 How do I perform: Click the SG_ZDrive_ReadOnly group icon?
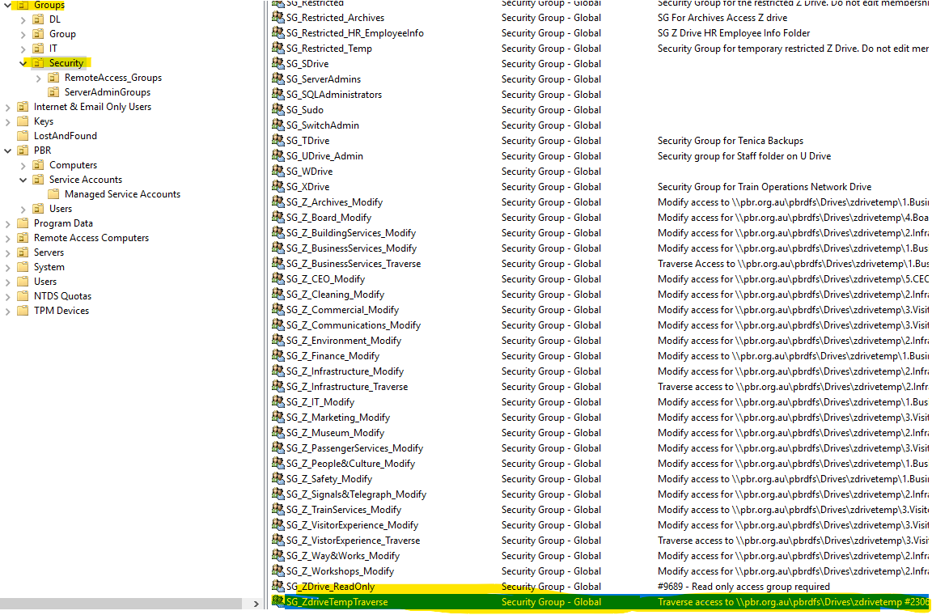[x=277, y=586]
